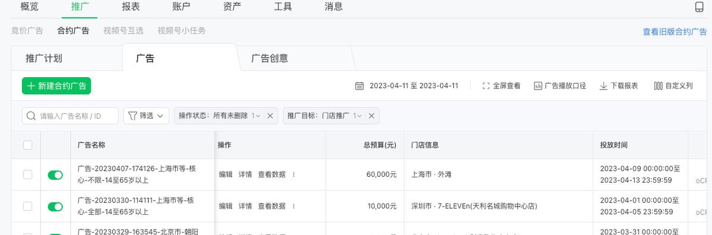
Task: Click 编辑 for the 深圳市 7-ELEVEn ad
Action: 225,207
